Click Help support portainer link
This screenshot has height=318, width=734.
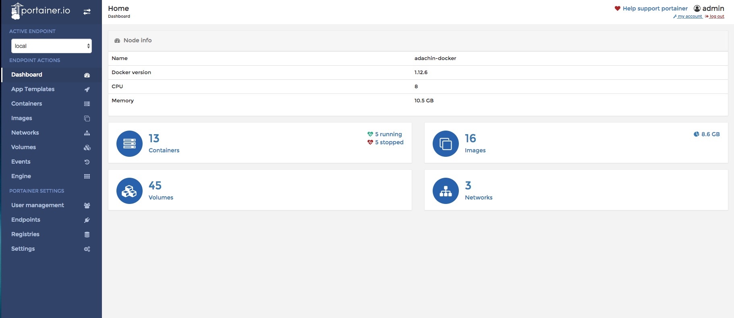[655, 8]
